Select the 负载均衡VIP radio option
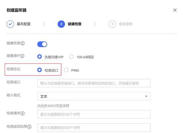 click(40, 57)
